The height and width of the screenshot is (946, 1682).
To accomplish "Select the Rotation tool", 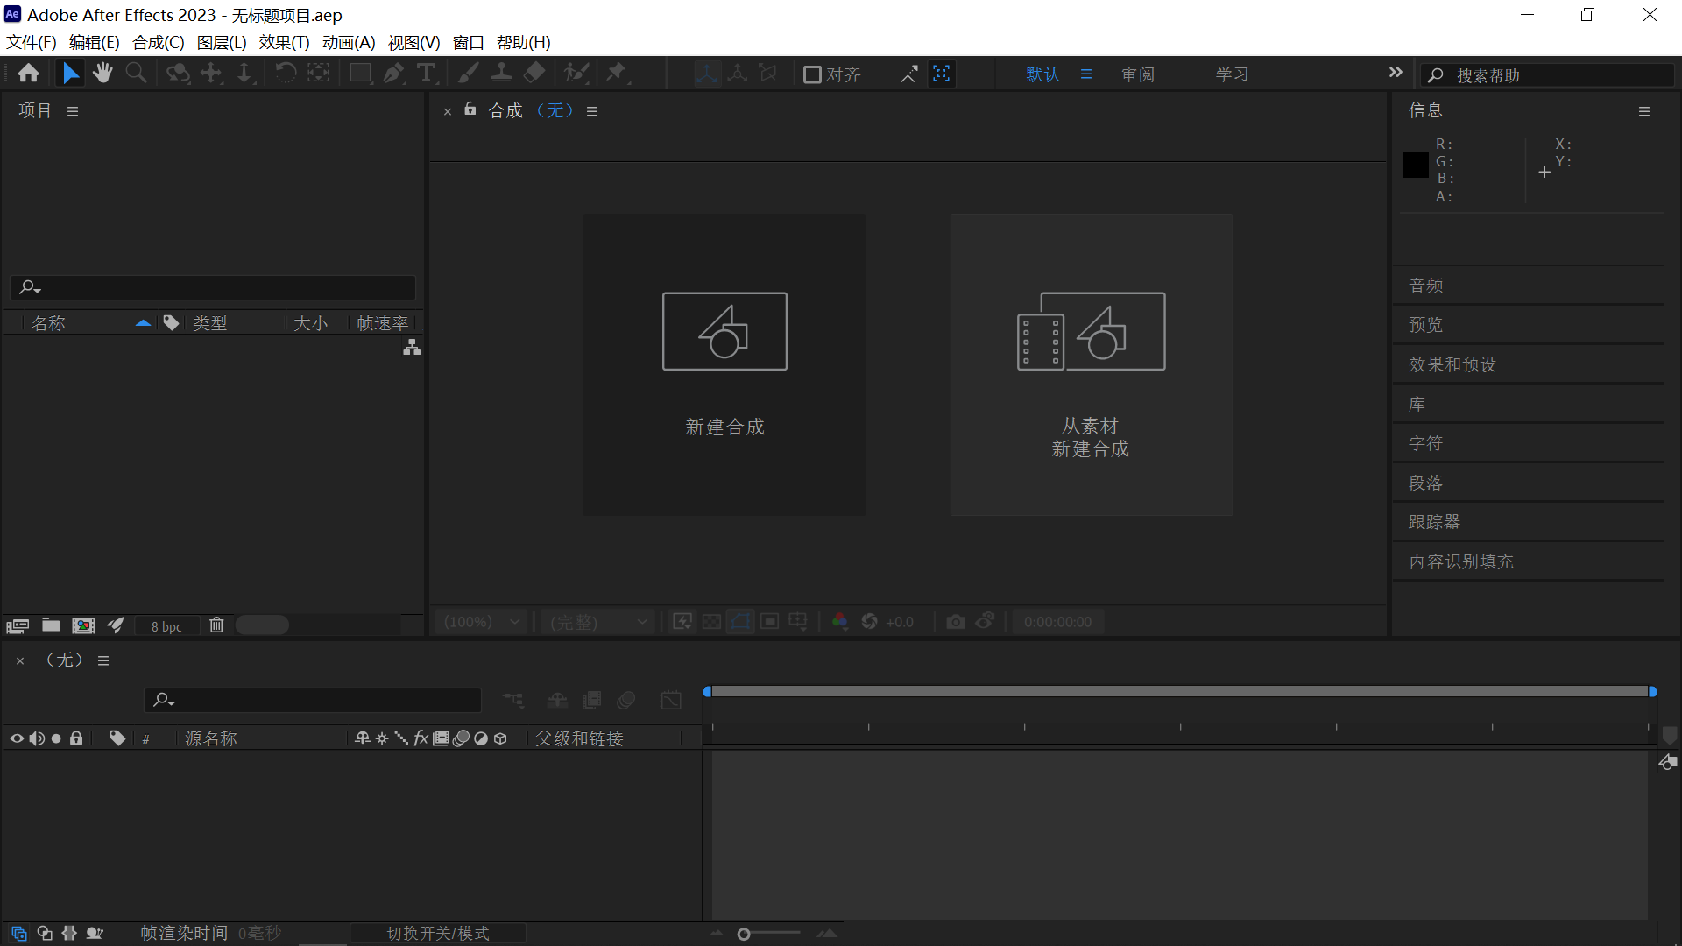I will click(286, 74).
